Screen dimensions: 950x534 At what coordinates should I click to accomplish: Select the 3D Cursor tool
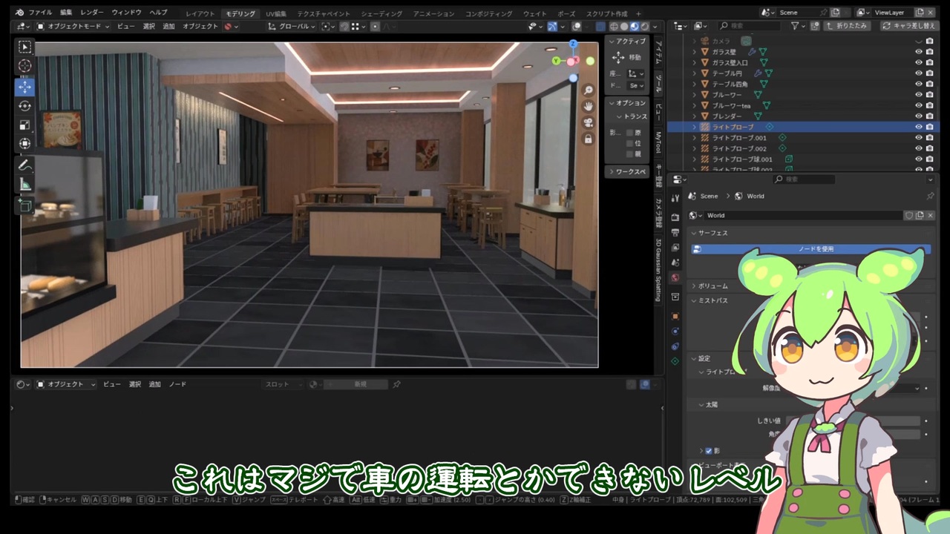(25, 66)
